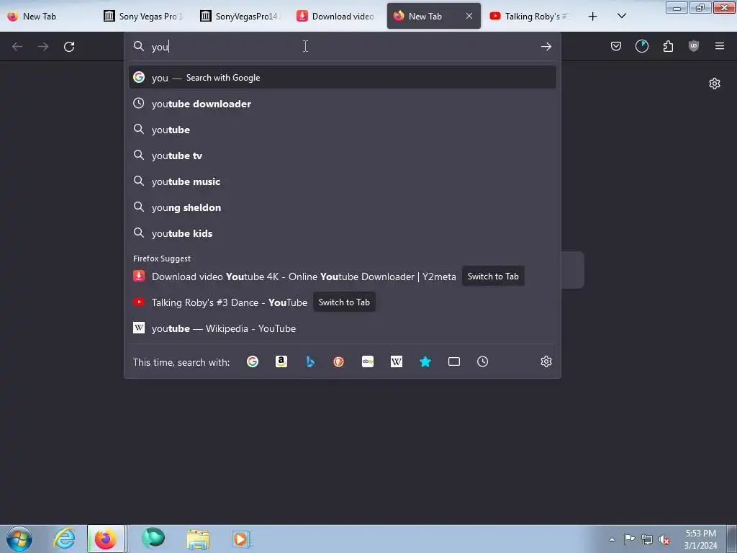Select the 'youtube' search suggestion
Image resolution: width=737 pixels, height=553 pixels.
342,130
